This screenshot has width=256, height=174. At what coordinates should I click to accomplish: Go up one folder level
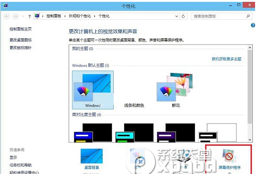coord(30,16)
